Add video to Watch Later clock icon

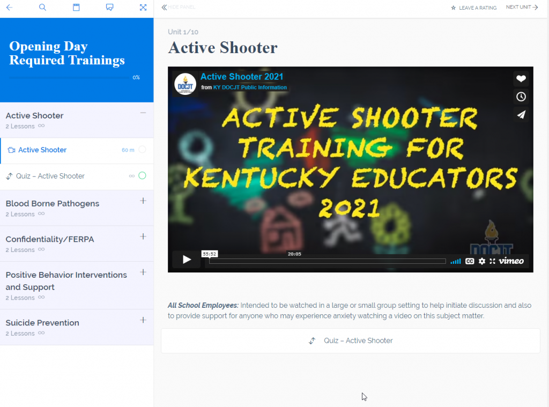(521, 97)
